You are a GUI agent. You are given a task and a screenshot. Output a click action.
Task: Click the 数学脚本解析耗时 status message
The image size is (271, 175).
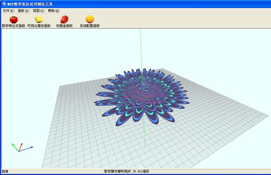click(127, 171)
